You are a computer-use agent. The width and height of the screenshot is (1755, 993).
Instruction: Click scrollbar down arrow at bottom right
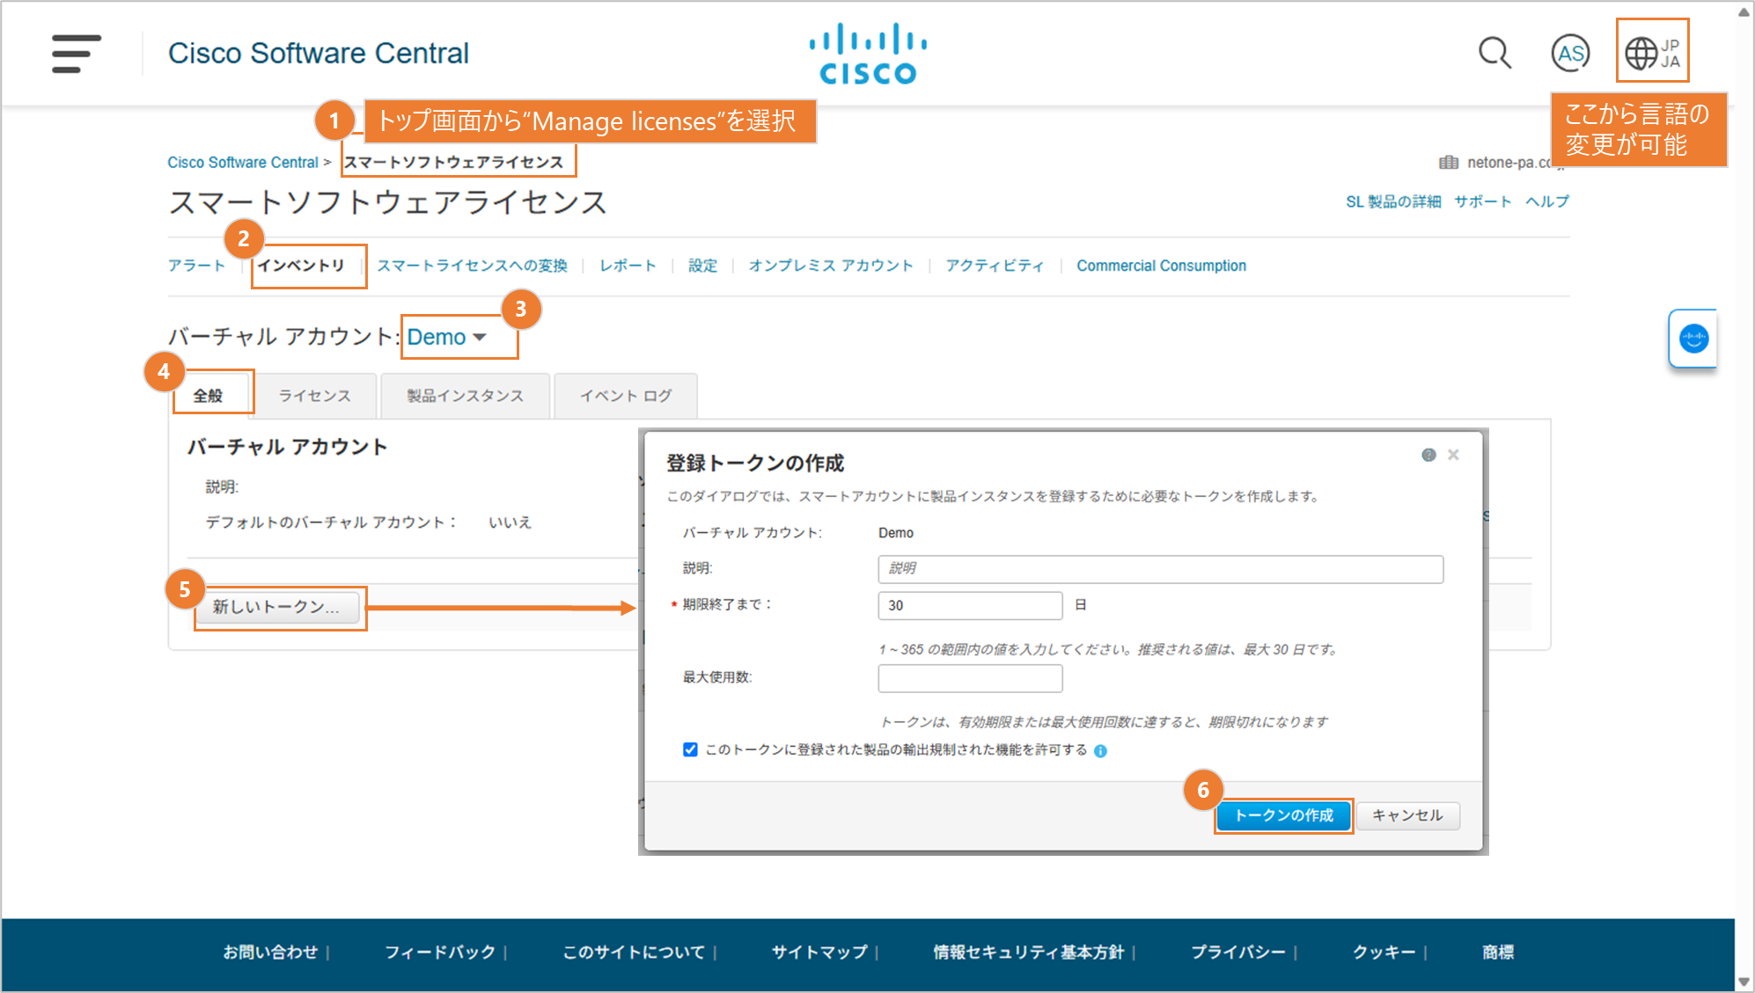(1744, 982)
